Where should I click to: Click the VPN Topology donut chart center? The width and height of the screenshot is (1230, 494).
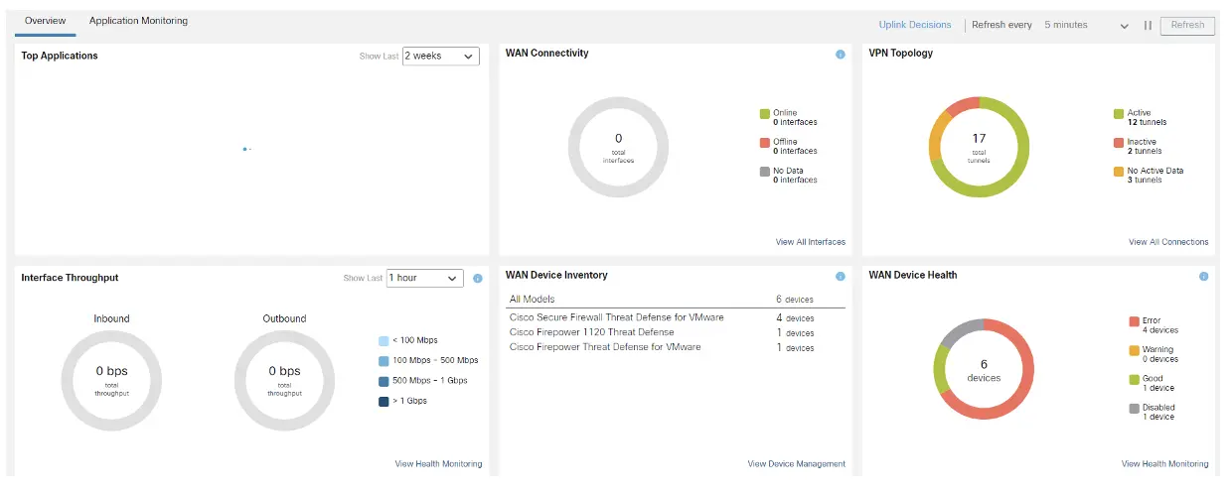[x=979, y=148]
